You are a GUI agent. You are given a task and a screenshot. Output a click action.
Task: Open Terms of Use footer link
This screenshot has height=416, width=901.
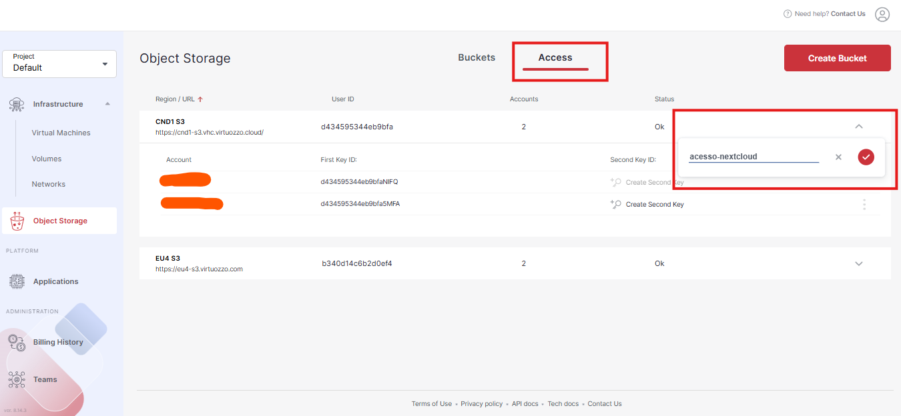tap(432, 403)
